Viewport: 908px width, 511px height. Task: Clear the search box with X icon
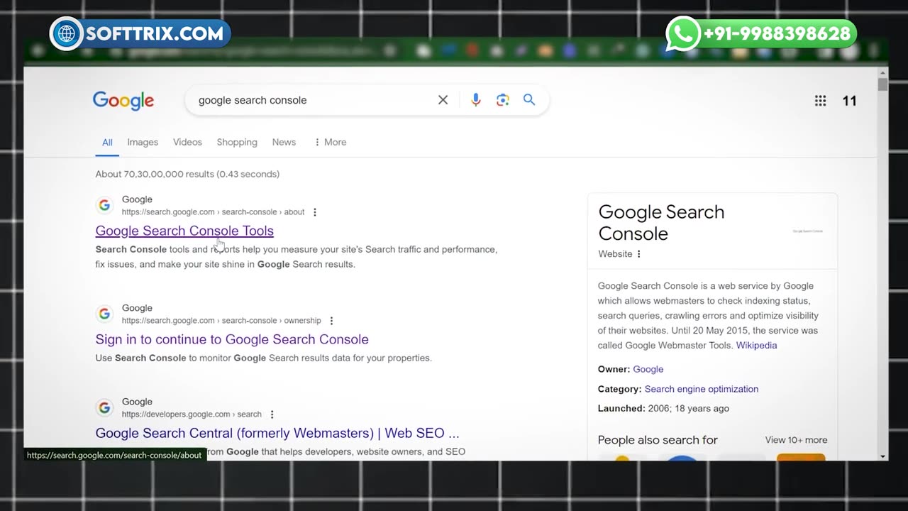[443, 100]
